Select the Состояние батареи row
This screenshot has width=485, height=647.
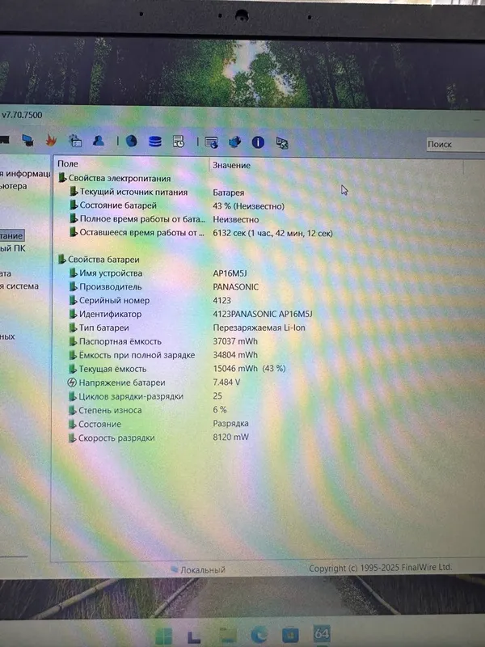[x=118, y=205]
